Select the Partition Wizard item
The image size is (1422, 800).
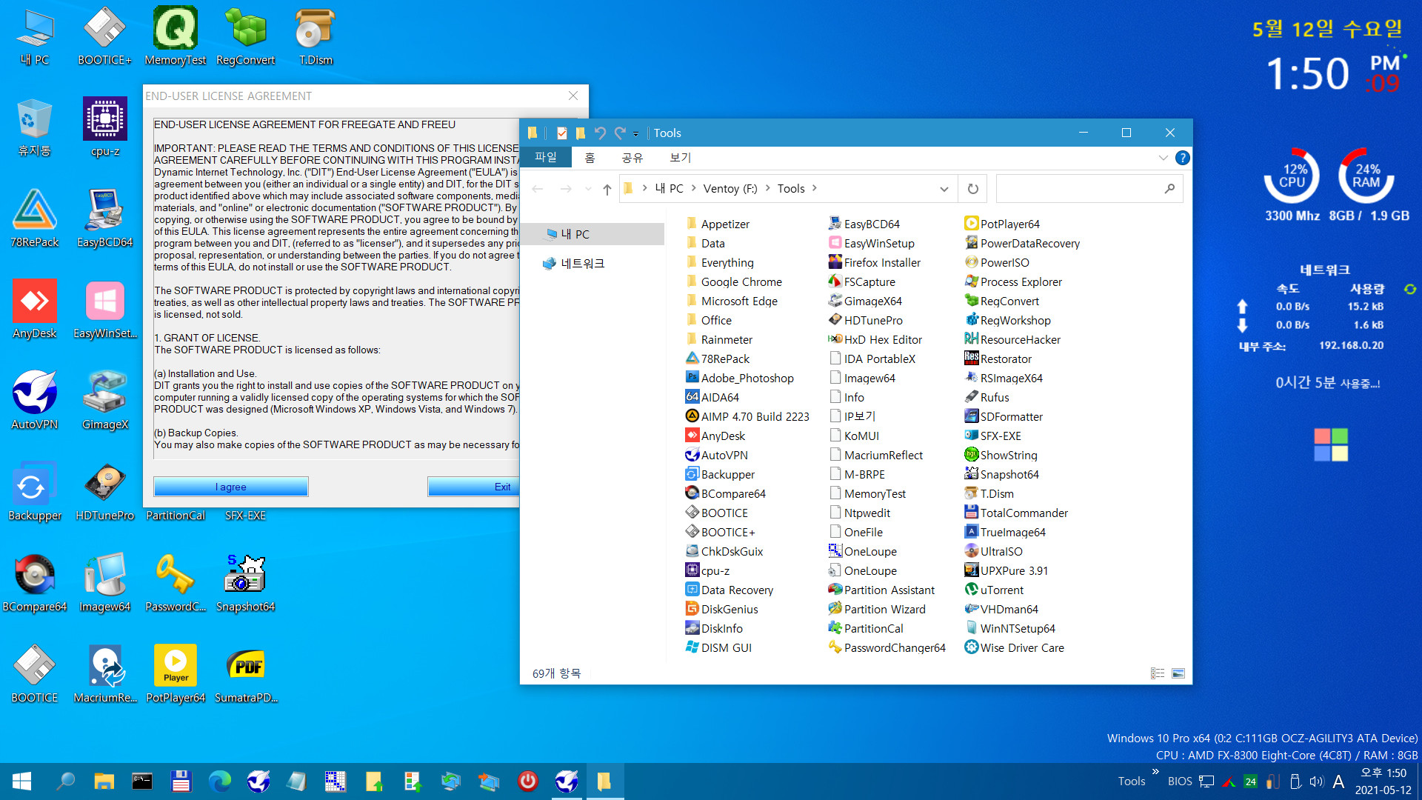click(876, 610)
